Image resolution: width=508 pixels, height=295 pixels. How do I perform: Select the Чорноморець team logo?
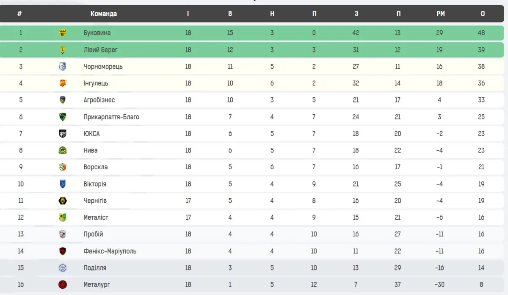63,66
